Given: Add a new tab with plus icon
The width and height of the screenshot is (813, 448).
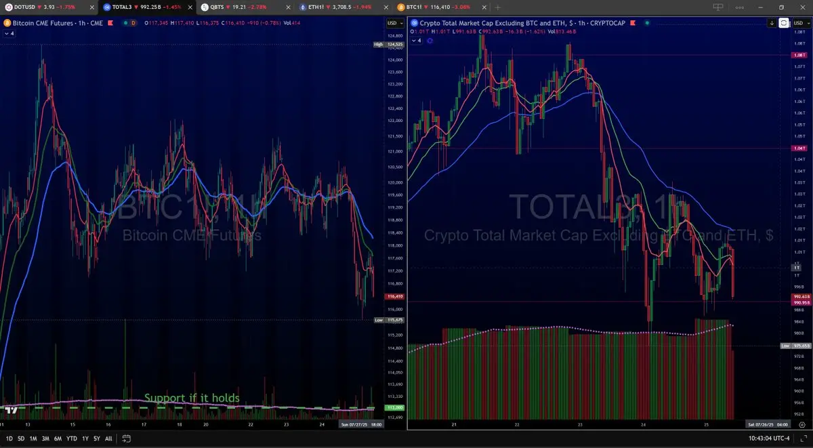Looking at the screenshot, I should (x=498, y=7).
